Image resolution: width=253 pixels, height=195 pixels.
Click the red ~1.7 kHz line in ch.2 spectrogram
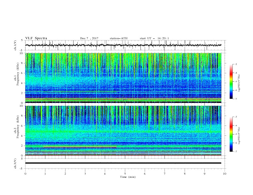(x=80, y=147)
